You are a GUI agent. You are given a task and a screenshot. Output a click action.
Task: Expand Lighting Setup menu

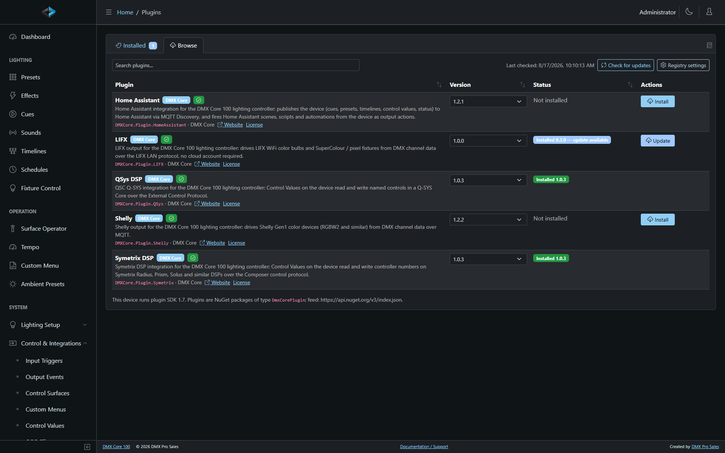click(x=48, y=325)
